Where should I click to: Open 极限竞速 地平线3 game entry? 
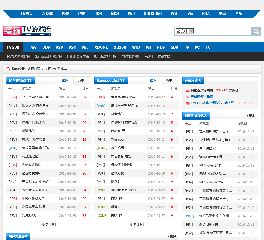pyautogui.click(x=124, y=190)
